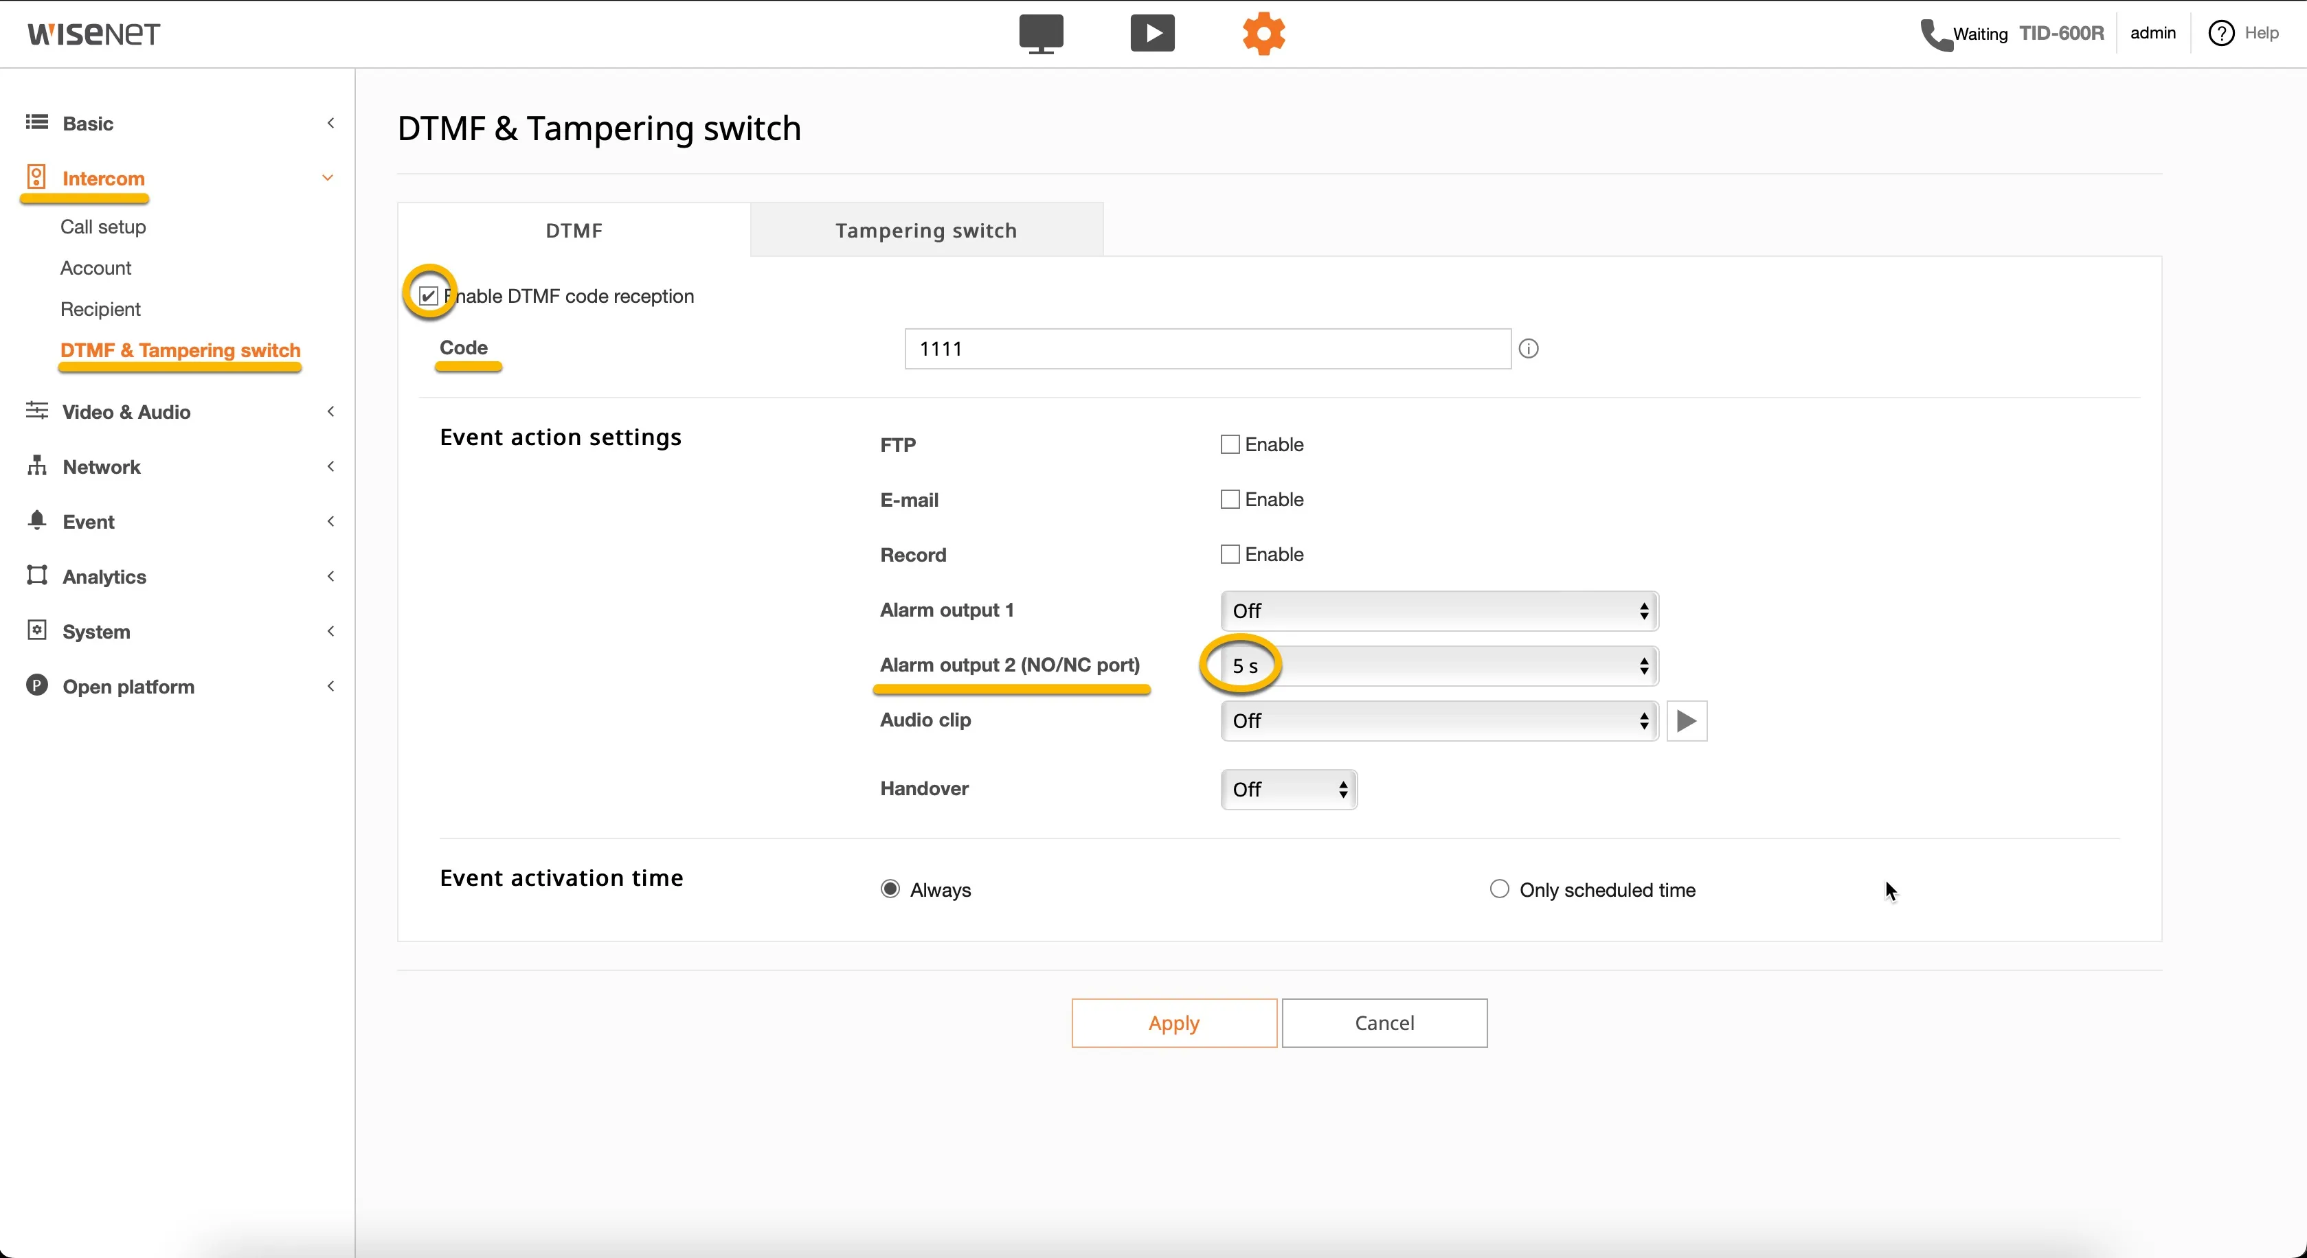Click the Apply button
Image resolution: width=2307 pixels, height=1258 pixels.
(x=1174, y=1022)
